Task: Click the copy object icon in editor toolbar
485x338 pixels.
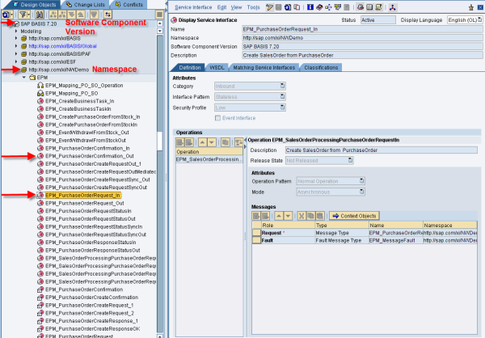Action: 297,7
